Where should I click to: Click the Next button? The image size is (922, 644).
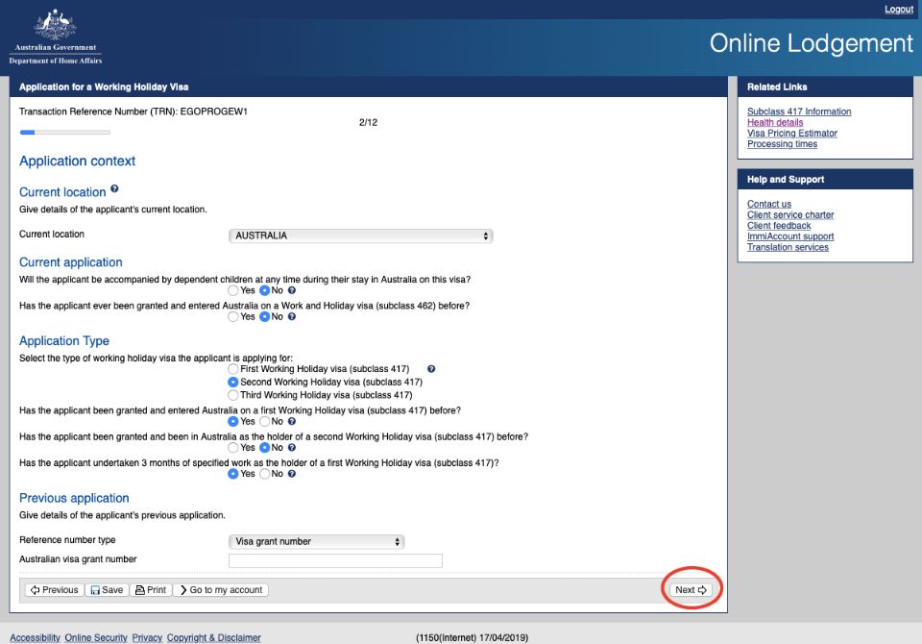(691, 590)
